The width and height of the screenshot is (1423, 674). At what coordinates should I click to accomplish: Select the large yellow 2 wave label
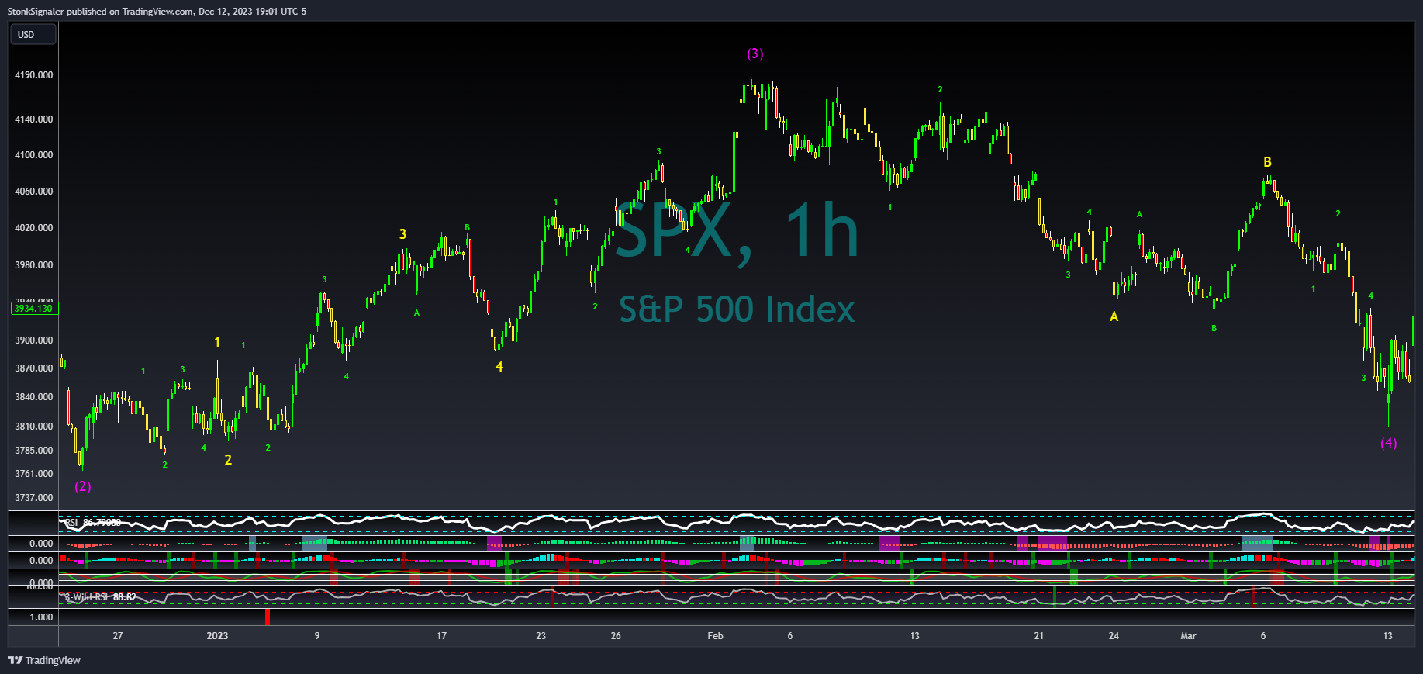pyautogui.click(x=228, y=460)
